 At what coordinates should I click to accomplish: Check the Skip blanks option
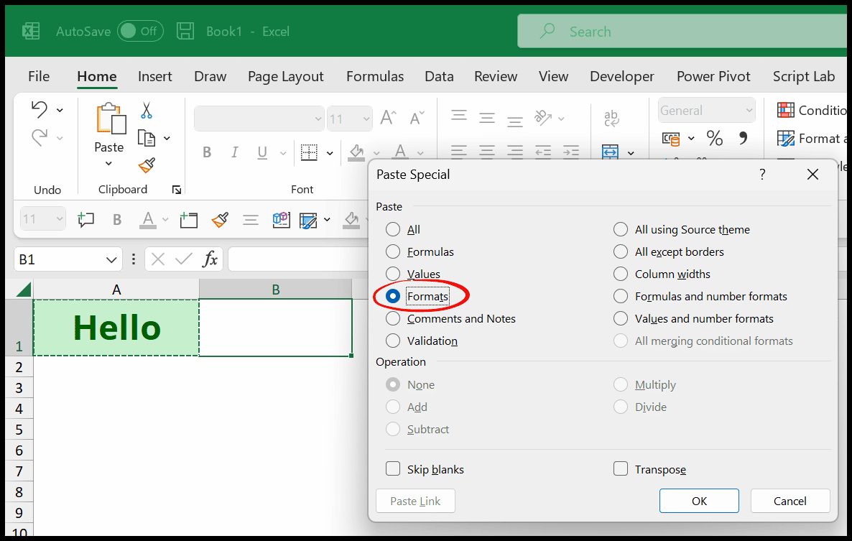393,468
